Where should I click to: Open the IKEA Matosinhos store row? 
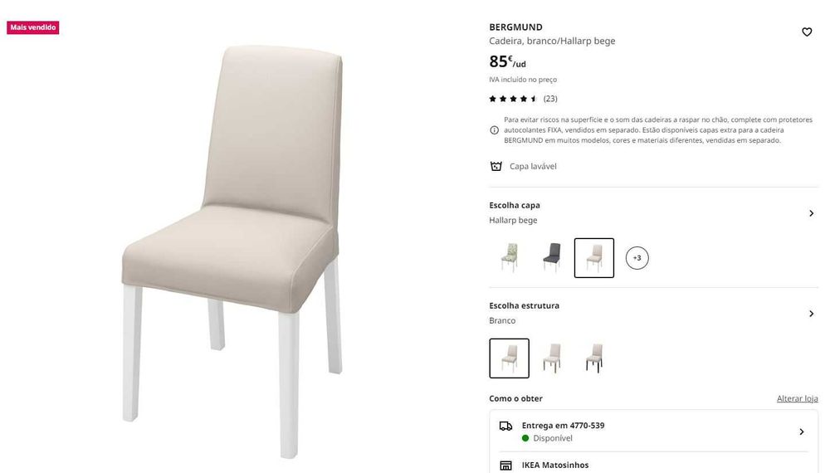pos(653,465)
